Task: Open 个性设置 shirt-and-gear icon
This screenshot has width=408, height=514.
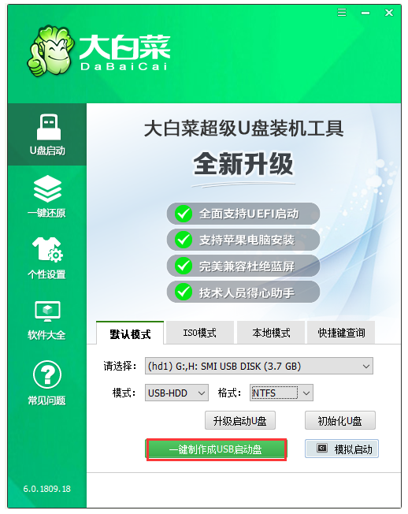Action: pos(47,249)
